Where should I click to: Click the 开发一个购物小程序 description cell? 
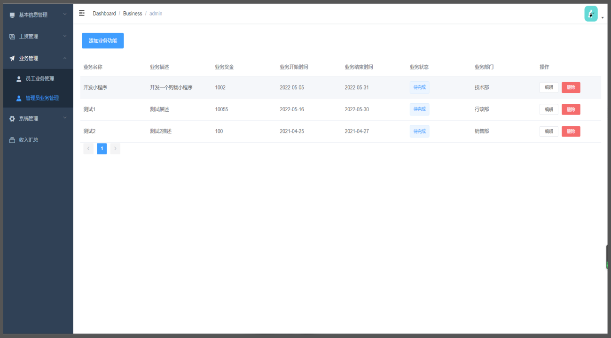[x=171, y=87]
